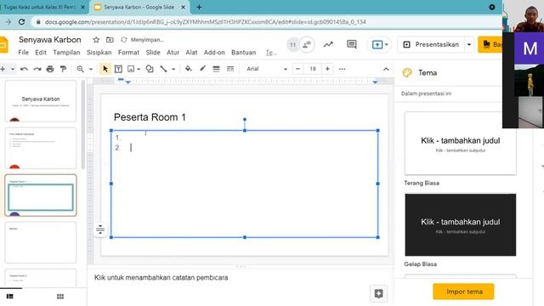Choose the Terang Biasa theme
Image resolution: width=544 pixels, height=306 pixels.
click(460, 143)
